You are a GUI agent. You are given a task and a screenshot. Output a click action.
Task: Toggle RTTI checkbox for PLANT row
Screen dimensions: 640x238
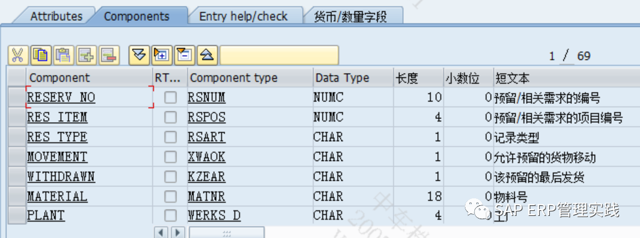(171, 215)
